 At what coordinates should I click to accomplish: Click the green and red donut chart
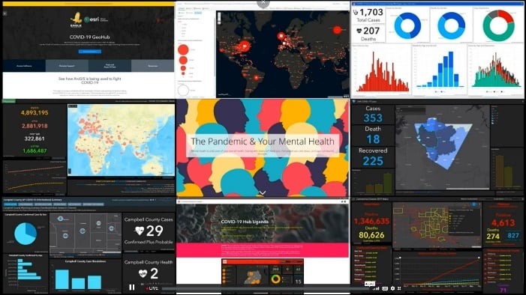(498, 25)
